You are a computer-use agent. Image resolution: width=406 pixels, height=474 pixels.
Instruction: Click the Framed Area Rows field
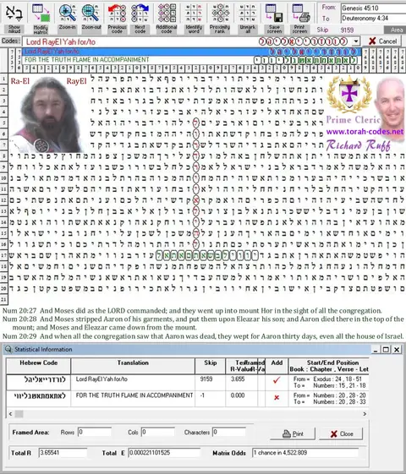(95, 432)
